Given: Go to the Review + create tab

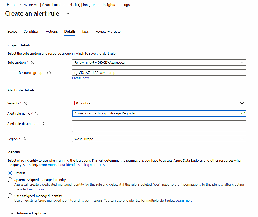Looking at the screenshot, I should 108,31.
